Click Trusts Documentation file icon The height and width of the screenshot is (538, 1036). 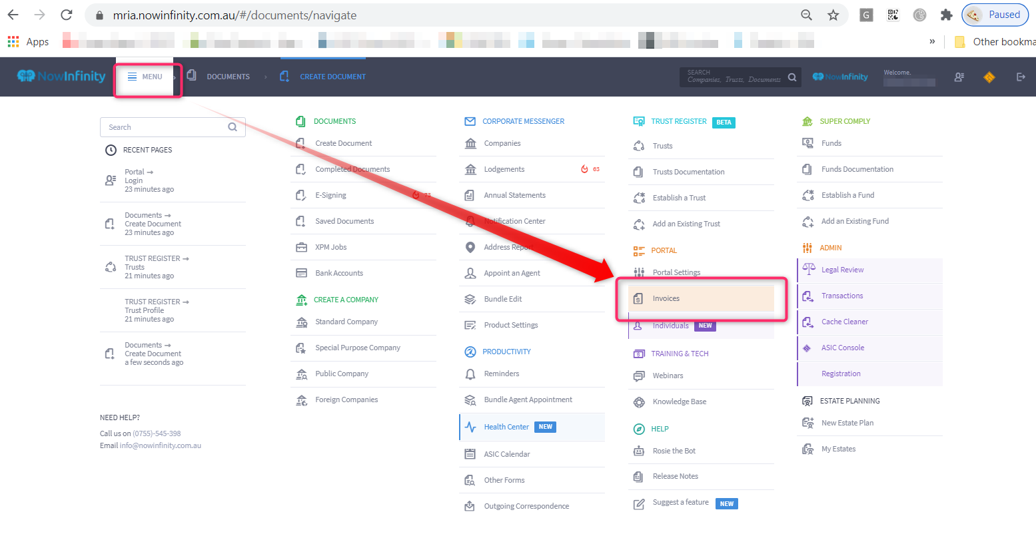638,172
